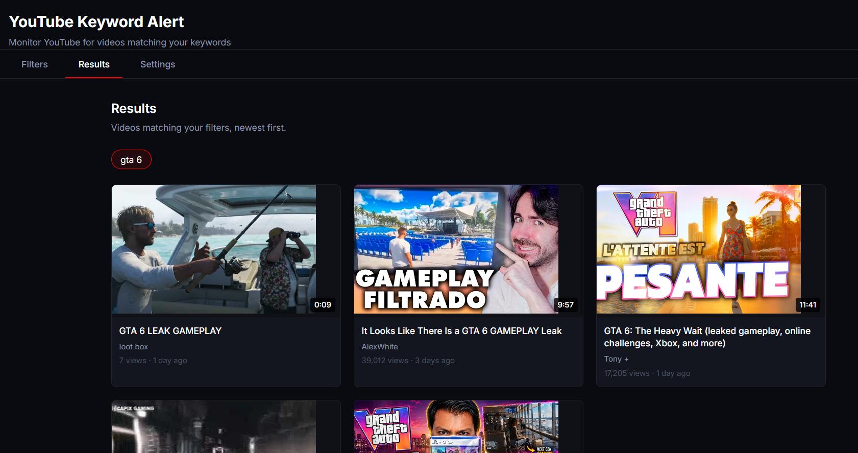This screenshot has width=858, height=453.
Task: Click the title GTA 6 LEAK GAMEPLAY
Action: pyautogui.click(x=170, y=331)
